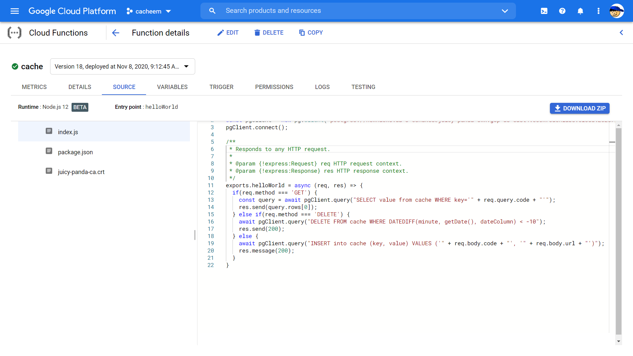Click the back arrow to functions list
Image resolution: width=633 pixels, height=356 pixels.
tap(115, 33)
